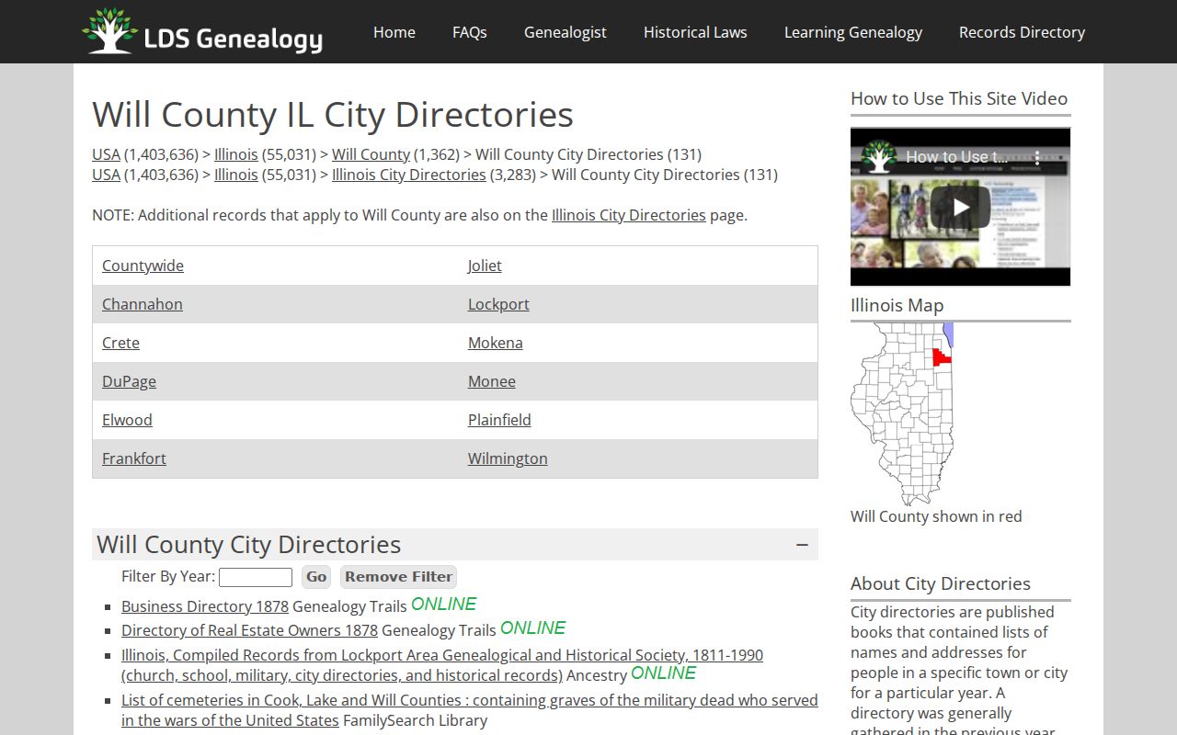1177x735 pixels.
Task: Collapse the Will County City Directories section
Action: [x=802, y=545]
